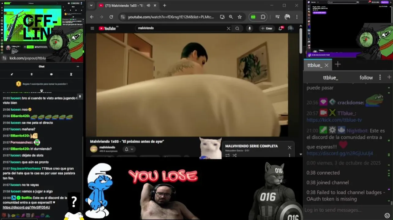Image resolution: width=393 pixels, height=220 pixels.
Task: Open Chrome profile avatar
Action: (x=287, y=17)
